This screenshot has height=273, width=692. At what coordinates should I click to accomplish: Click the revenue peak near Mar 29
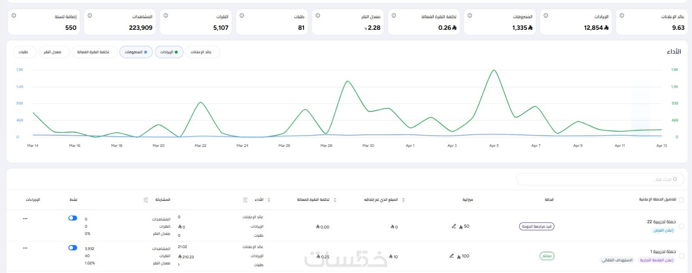tap(347, 81)
